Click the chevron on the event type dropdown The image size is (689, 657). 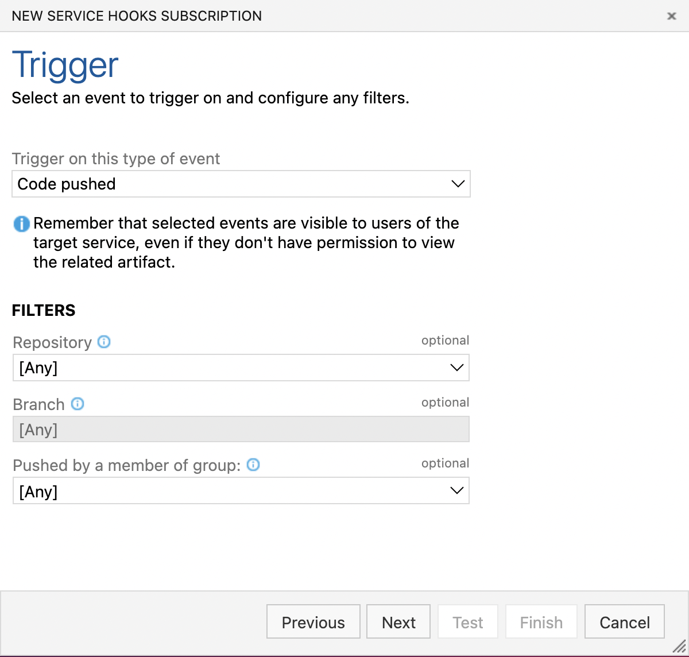[x=457, y=184]
